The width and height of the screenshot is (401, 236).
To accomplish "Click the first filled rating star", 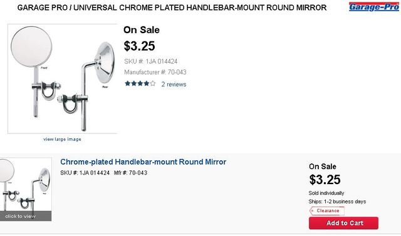I will click(x=128, y=83).
